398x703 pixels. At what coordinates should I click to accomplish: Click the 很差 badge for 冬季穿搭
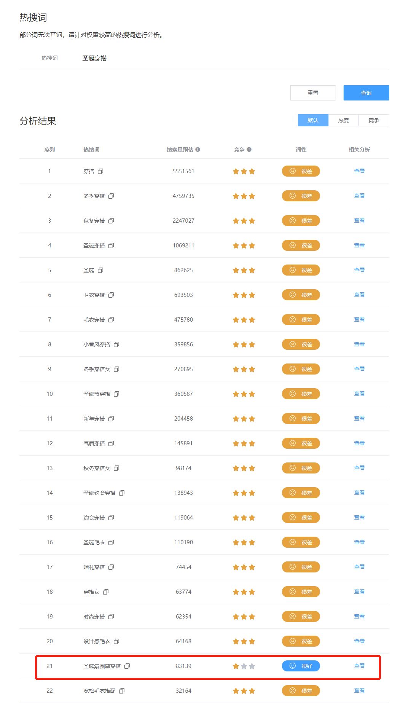click(x=301, y=196)
